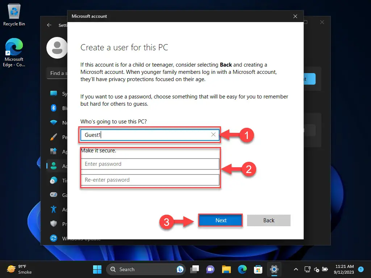Image resolution: width=371 pixels, height=278 pixels.
Task: Open the notification bell badge
Action: pos(361,269)
